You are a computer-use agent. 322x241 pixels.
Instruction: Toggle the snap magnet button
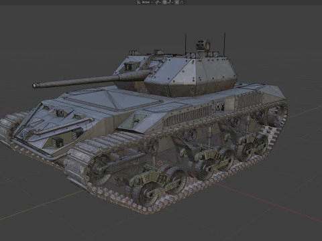(164, 2)
